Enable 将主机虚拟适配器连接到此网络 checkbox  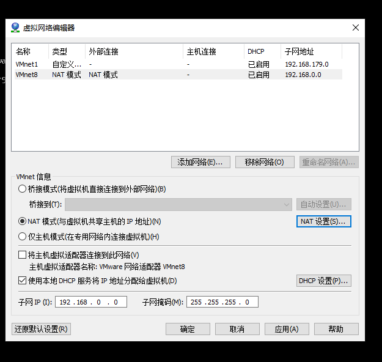(22, 255)
